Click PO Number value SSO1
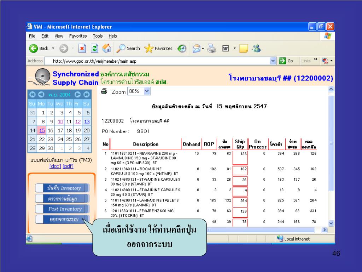Screen dimensions: 362x272 tap(143, 131)
